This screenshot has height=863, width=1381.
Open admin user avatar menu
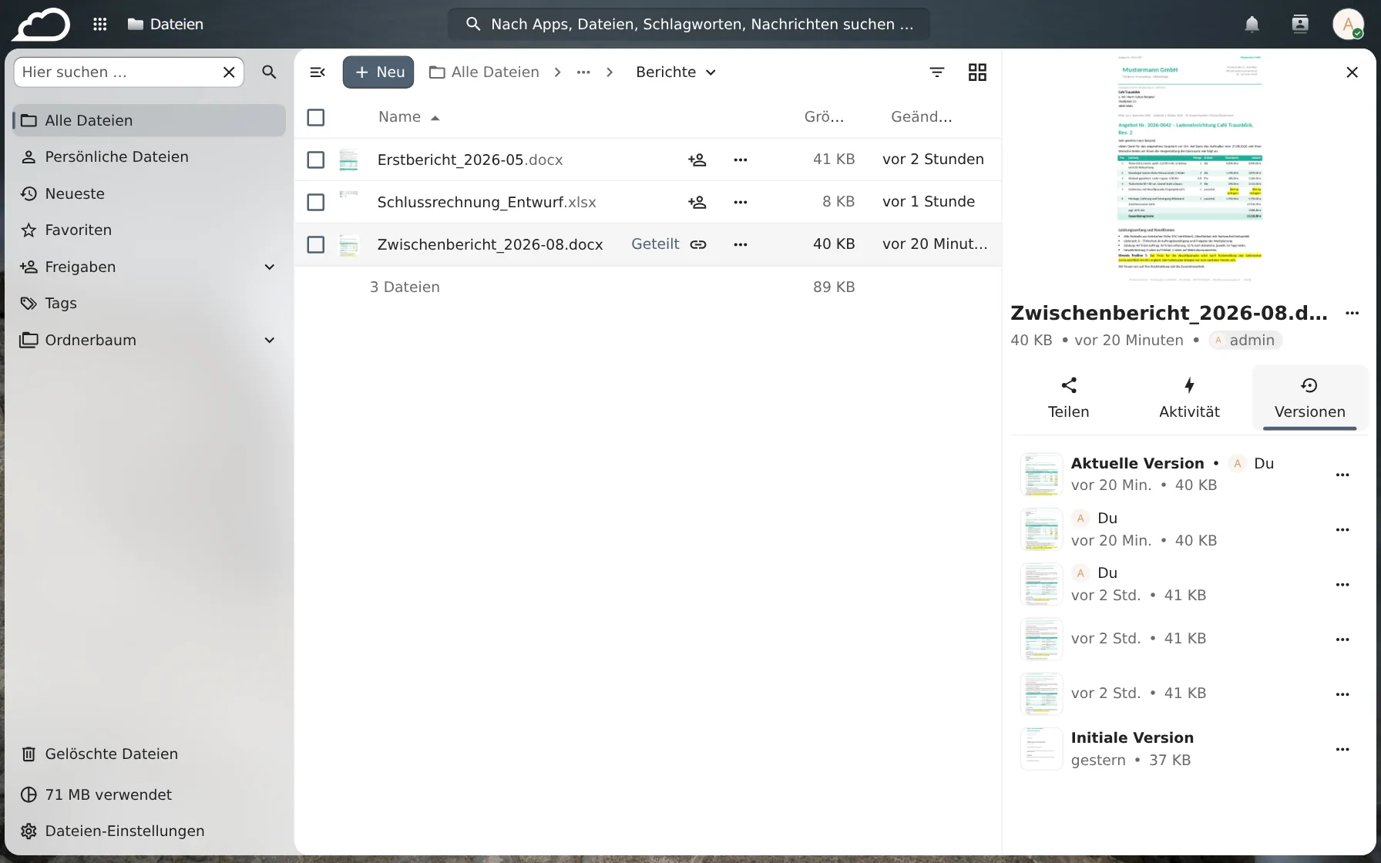click(x=1348, y=24)
